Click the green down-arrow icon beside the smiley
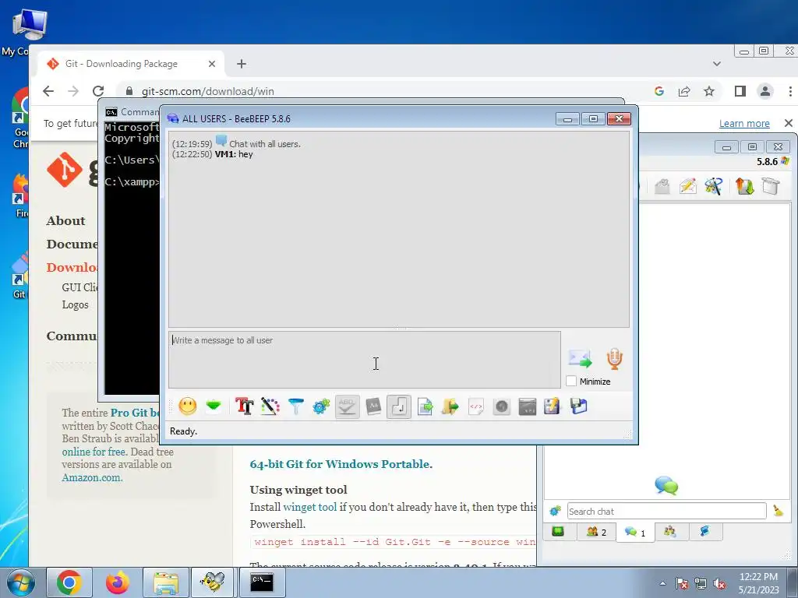 coord(214,406)
